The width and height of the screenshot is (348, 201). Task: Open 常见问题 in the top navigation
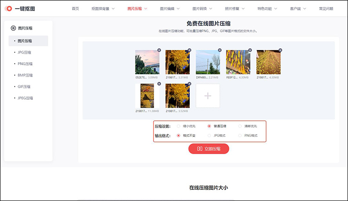326,9
